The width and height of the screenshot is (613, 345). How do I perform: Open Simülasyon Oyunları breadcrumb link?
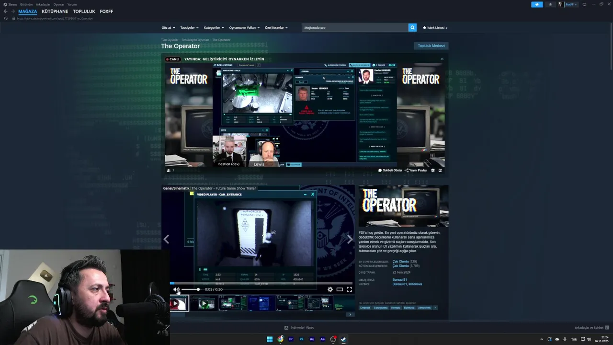pyautogui.click(x=195, y=40)
